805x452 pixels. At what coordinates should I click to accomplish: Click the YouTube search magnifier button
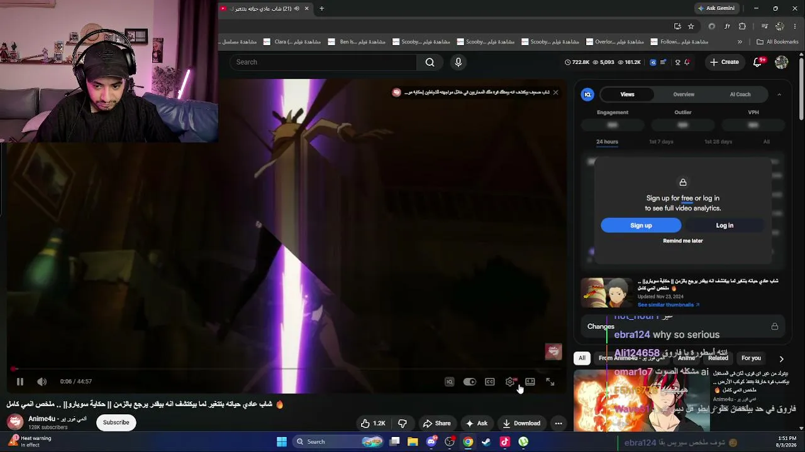click(430, 62)
